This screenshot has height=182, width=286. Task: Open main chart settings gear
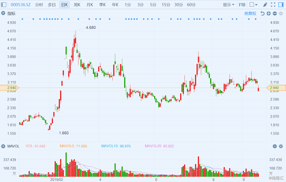(x=281, y=13)
